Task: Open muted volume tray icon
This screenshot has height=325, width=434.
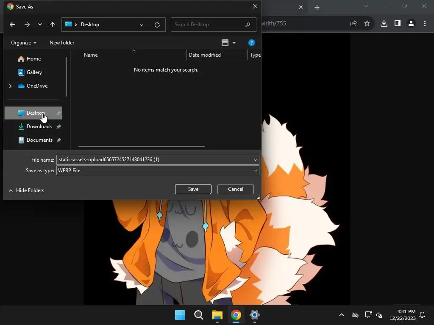Action: coord(379,315)
